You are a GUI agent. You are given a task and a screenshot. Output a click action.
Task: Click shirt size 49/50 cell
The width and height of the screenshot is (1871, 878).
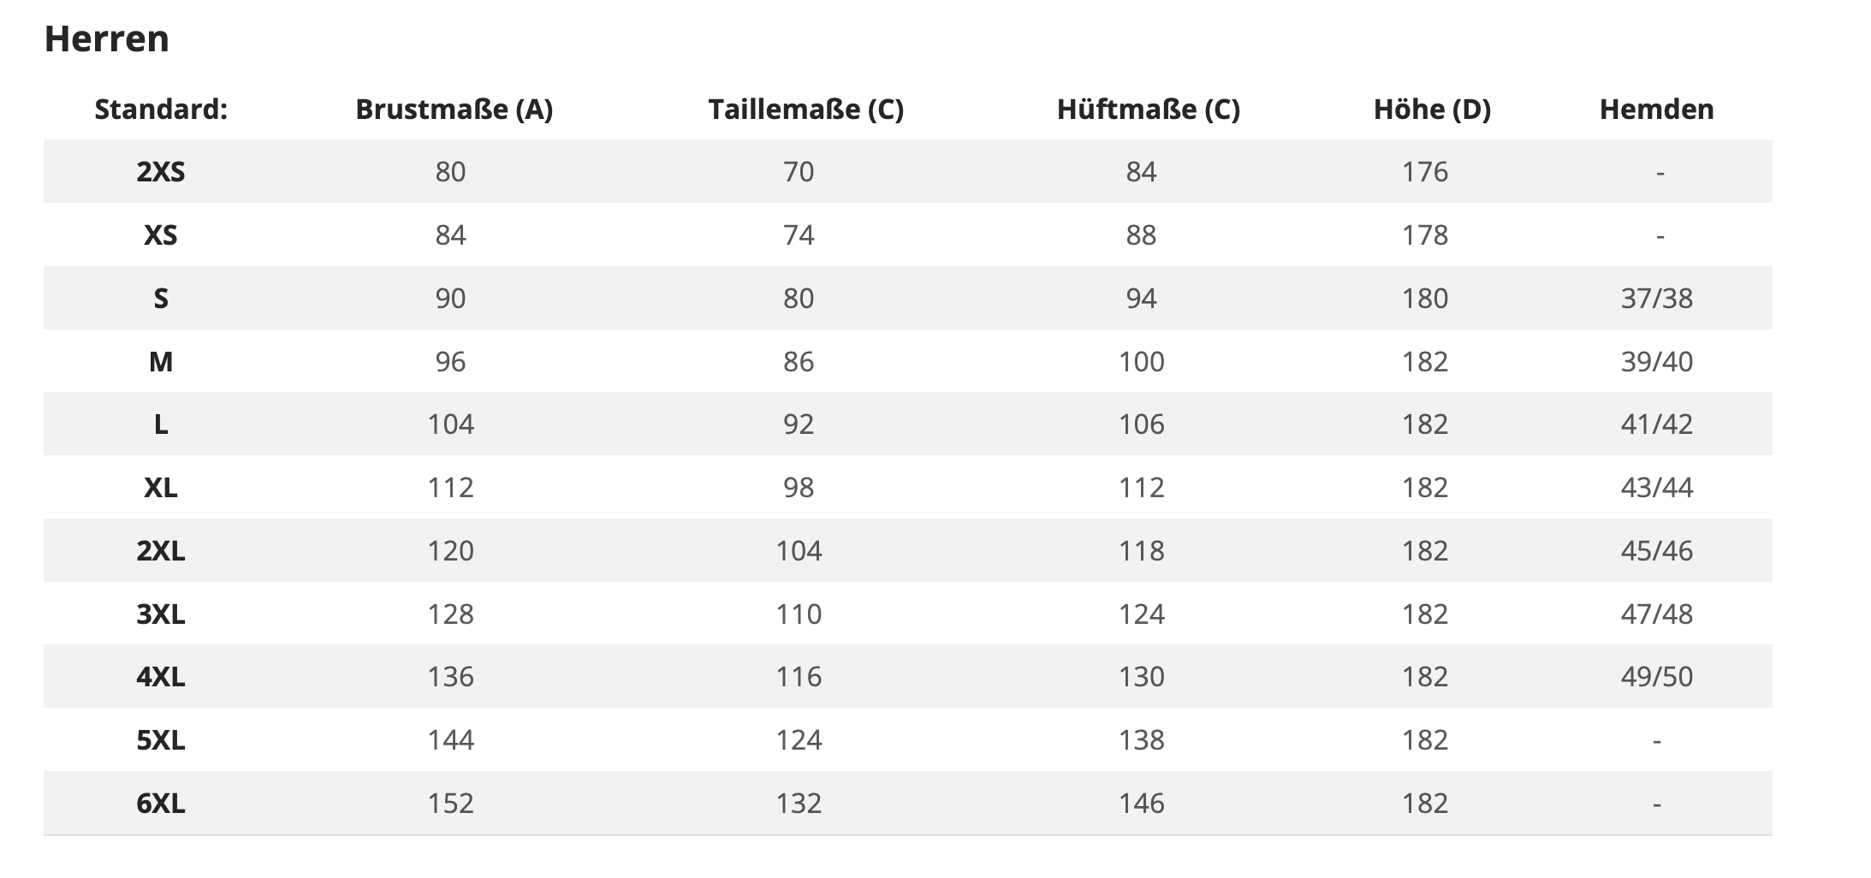[x=1656, y=677]
